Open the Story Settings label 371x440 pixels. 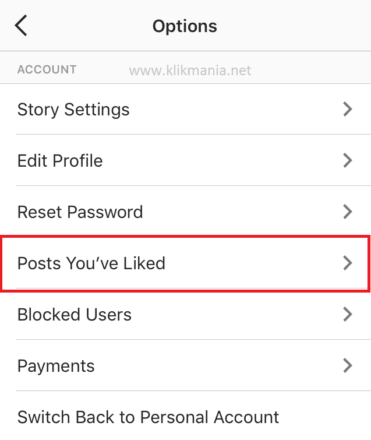(73, 110)
